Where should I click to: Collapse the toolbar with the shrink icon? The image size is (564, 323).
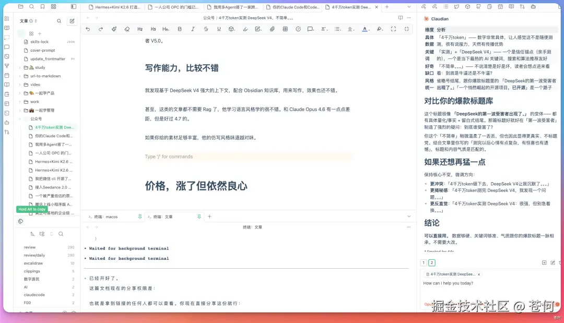(x=407, y=29)
